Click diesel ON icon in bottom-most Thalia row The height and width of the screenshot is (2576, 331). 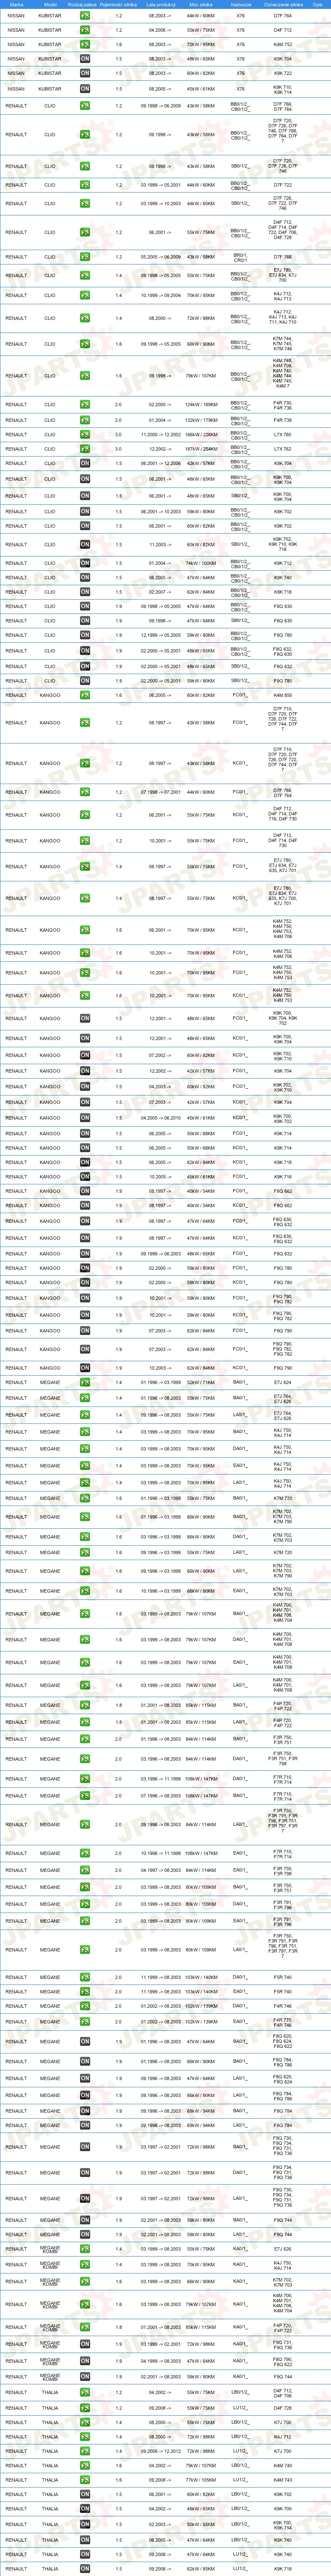(85, 2568)
